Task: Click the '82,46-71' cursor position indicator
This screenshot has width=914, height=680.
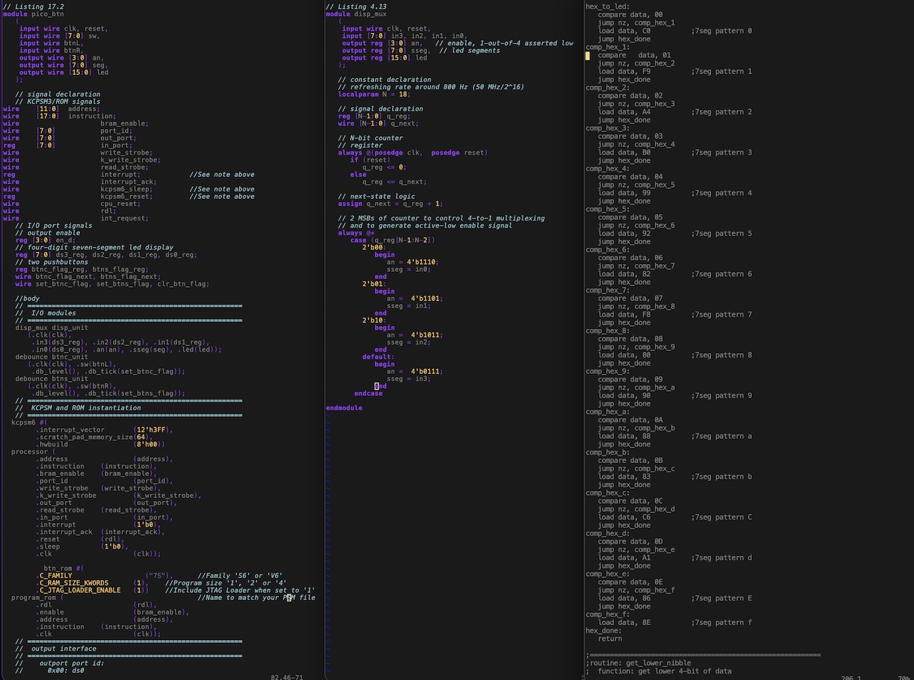Action: tap(287, 677)
